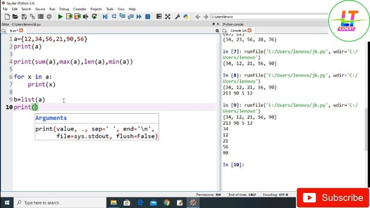Click the '213 90 5 12' output under In [9]

pyautogui.click(x=238, y=123)
